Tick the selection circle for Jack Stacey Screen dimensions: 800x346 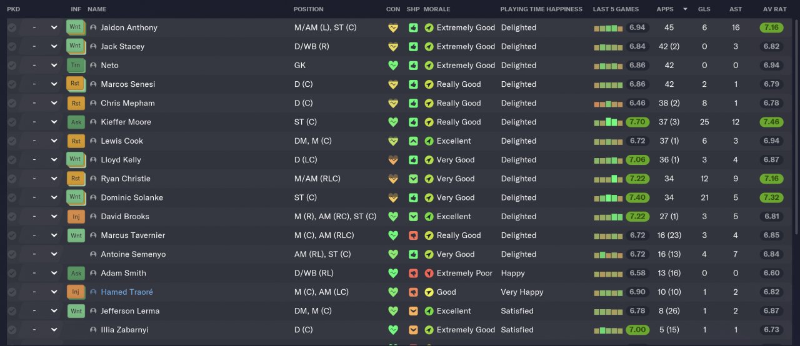pyautogui.click(x=12, y=47)
